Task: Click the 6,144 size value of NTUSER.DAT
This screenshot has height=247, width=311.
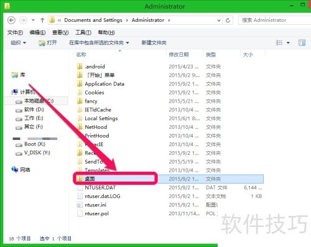Action: pyautogui.click(x=253, y=188)
